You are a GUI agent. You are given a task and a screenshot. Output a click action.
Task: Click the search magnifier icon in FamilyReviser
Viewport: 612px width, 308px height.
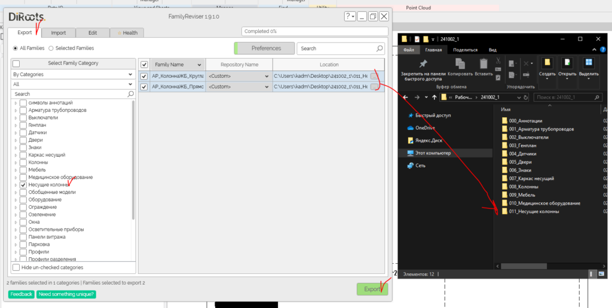pyautogui.click(x=380, y=48)
